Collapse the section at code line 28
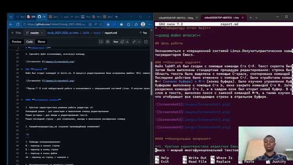 click(x=22, y=69)
